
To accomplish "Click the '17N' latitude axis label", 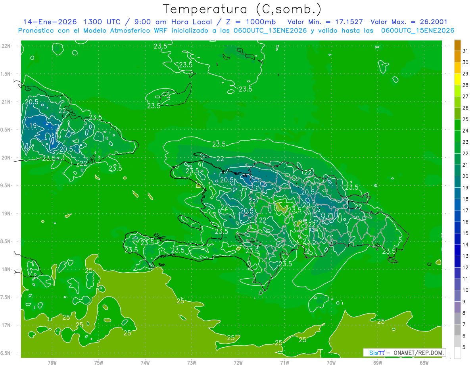I will point(6,325).
